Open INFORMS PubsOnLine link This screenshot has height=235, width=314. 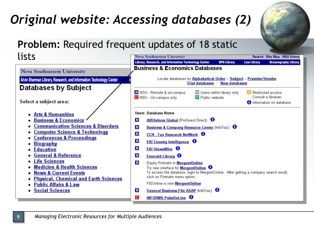coord(166,198)
